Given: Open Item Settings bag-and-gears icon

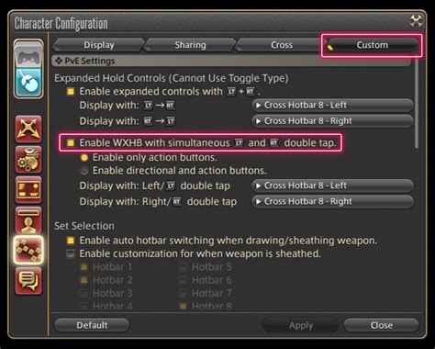Looking at the screenshot, I should tap(28, 159).
